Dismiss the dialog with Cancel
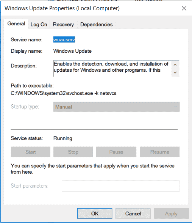 pos(133,214)
